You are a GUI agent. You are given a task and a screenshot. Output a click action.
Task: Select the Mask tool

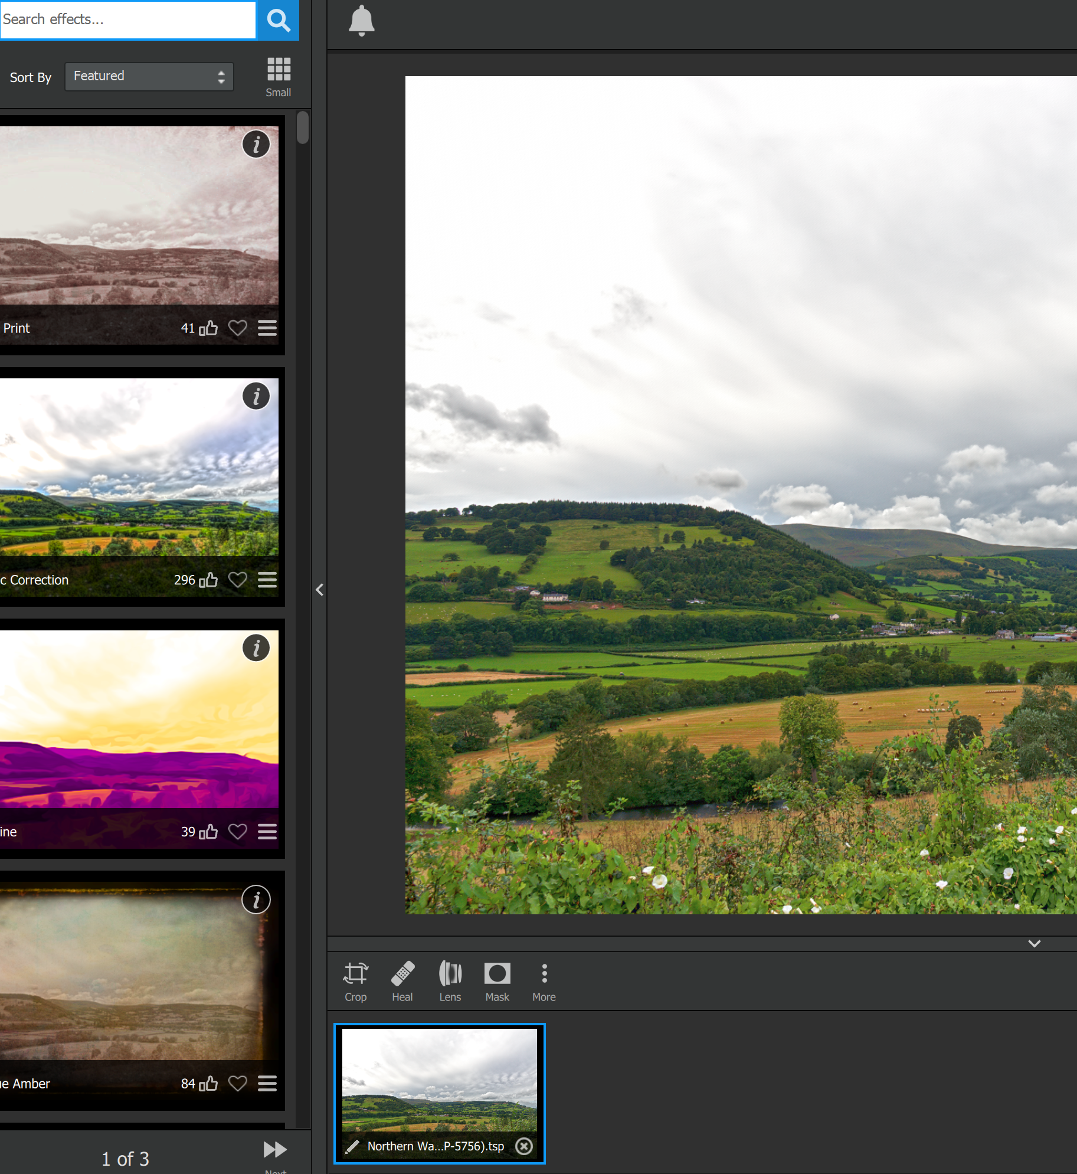pos(497,981)
